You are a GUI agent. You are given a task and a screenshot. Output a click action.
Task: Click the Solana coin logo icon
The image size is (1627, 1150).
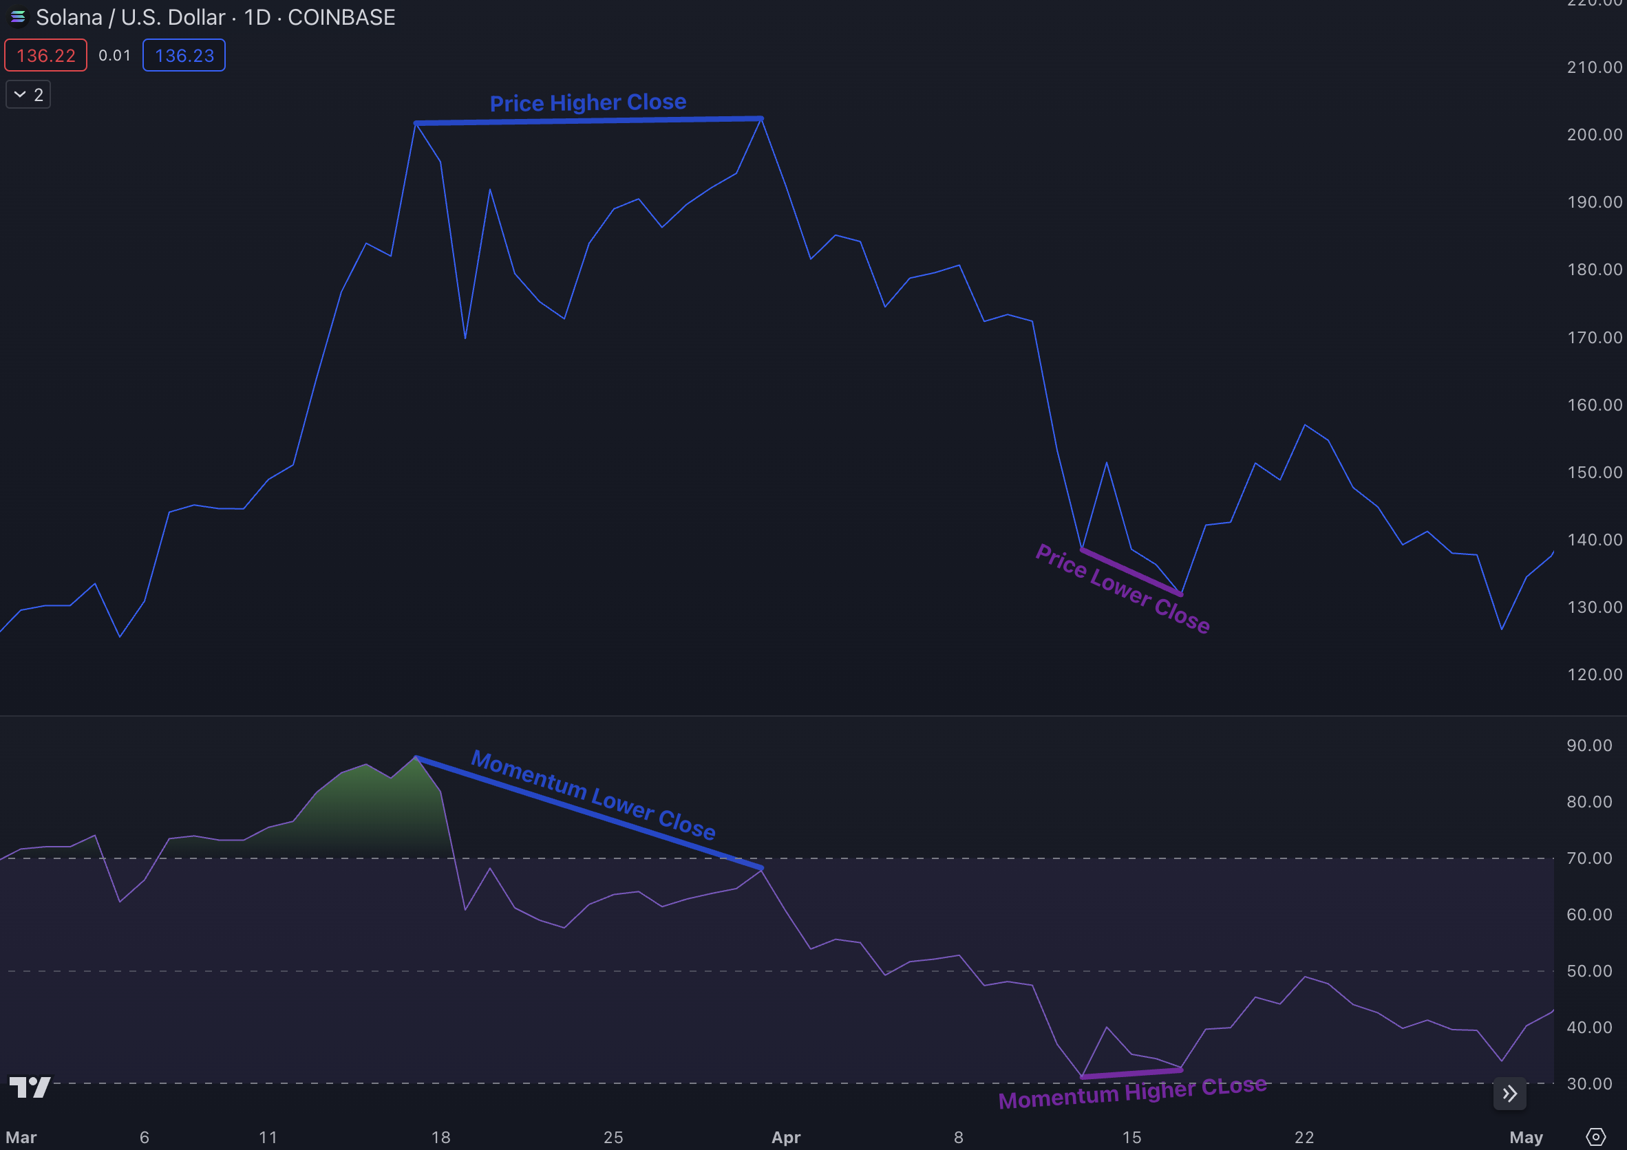(x=18, y=17)
